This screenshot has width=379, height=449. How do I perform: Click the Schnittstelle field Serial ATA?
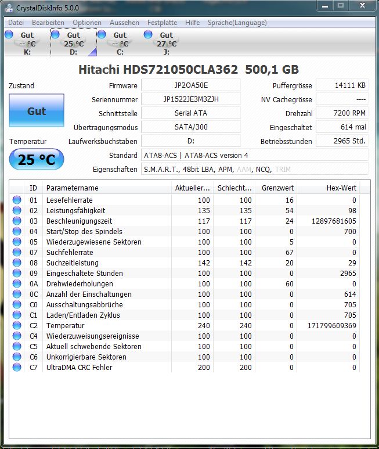pos(191,113)
